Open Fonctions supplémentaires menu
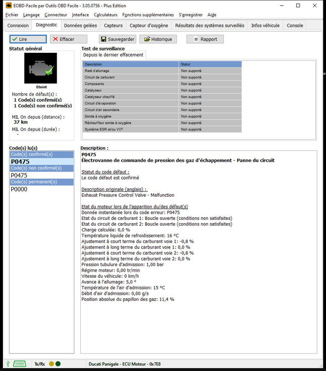This screenshot has height=371, width=326. point(148,15)
